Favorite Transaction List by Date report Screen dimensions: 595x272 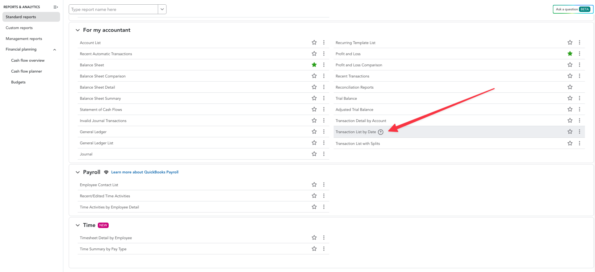570,132
